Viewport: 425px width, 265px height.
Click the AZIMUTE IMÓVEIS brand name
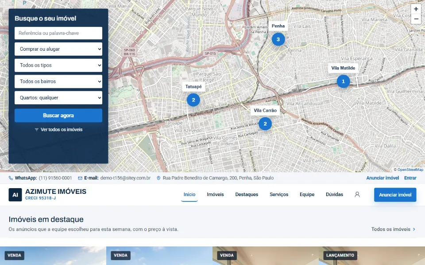tap(56, 191)
